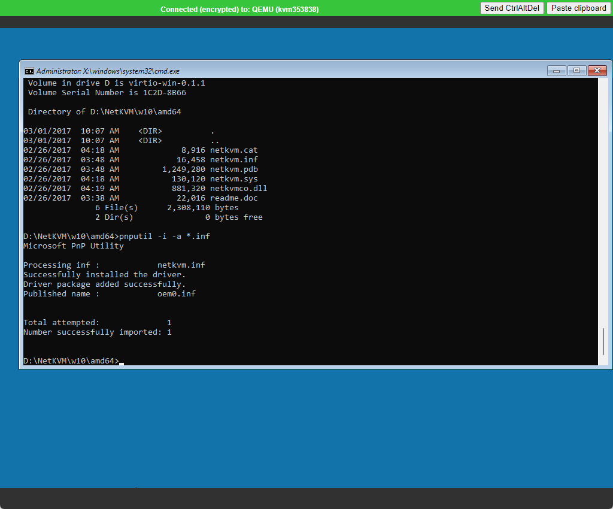This screenshot has width=613, height=509.
Task: Open the cmd.exe window system menu icon
Action: (29, 71)
